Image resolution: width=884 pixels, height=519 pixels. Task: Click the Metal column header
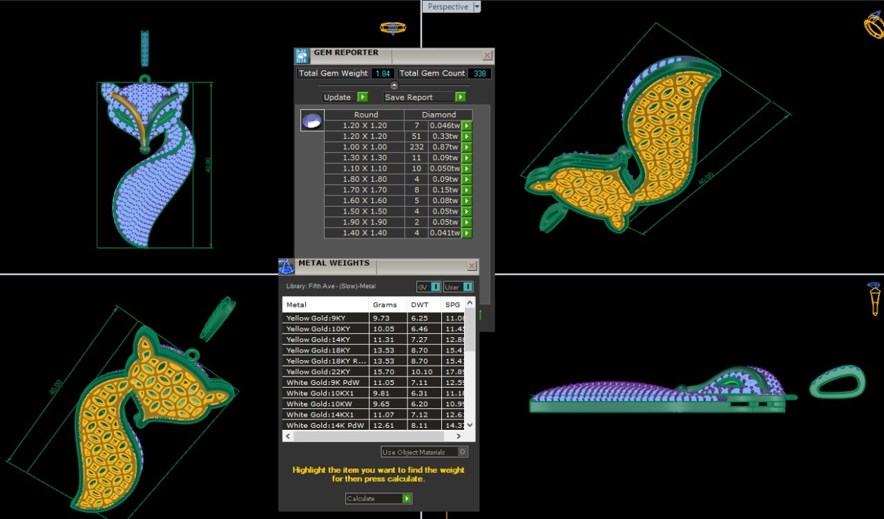[x=325, y=304]
